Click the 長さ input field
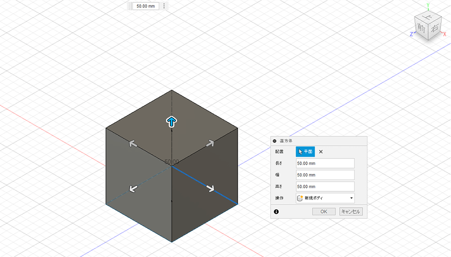The image size is (451, 257). 325,163
